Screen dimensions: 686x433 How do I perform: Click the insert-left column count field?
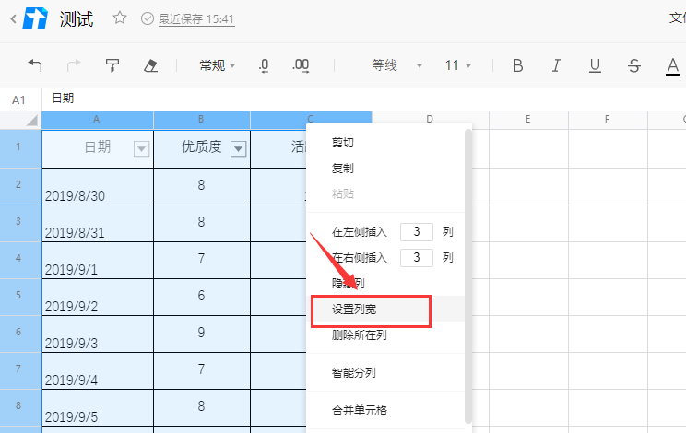pyautogui.click(x=417, y=232)
